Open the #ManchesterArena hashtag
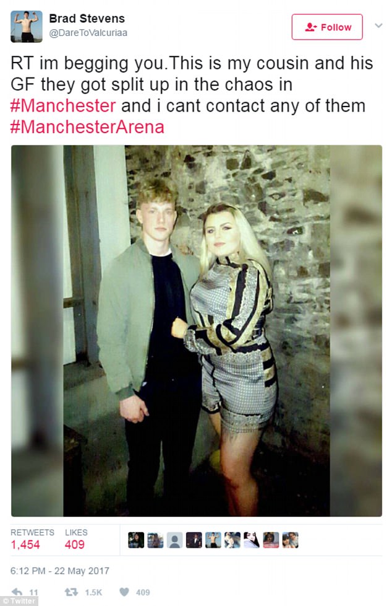The height and width of the screenshot is (606, 392). pyautogui.click(x=87, y=127)
